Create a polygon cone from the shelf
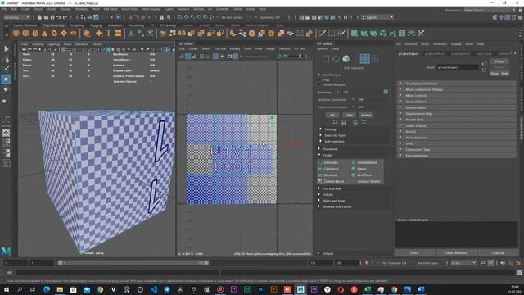Screen dimensions: 524x295 click(x=44, y=33)
